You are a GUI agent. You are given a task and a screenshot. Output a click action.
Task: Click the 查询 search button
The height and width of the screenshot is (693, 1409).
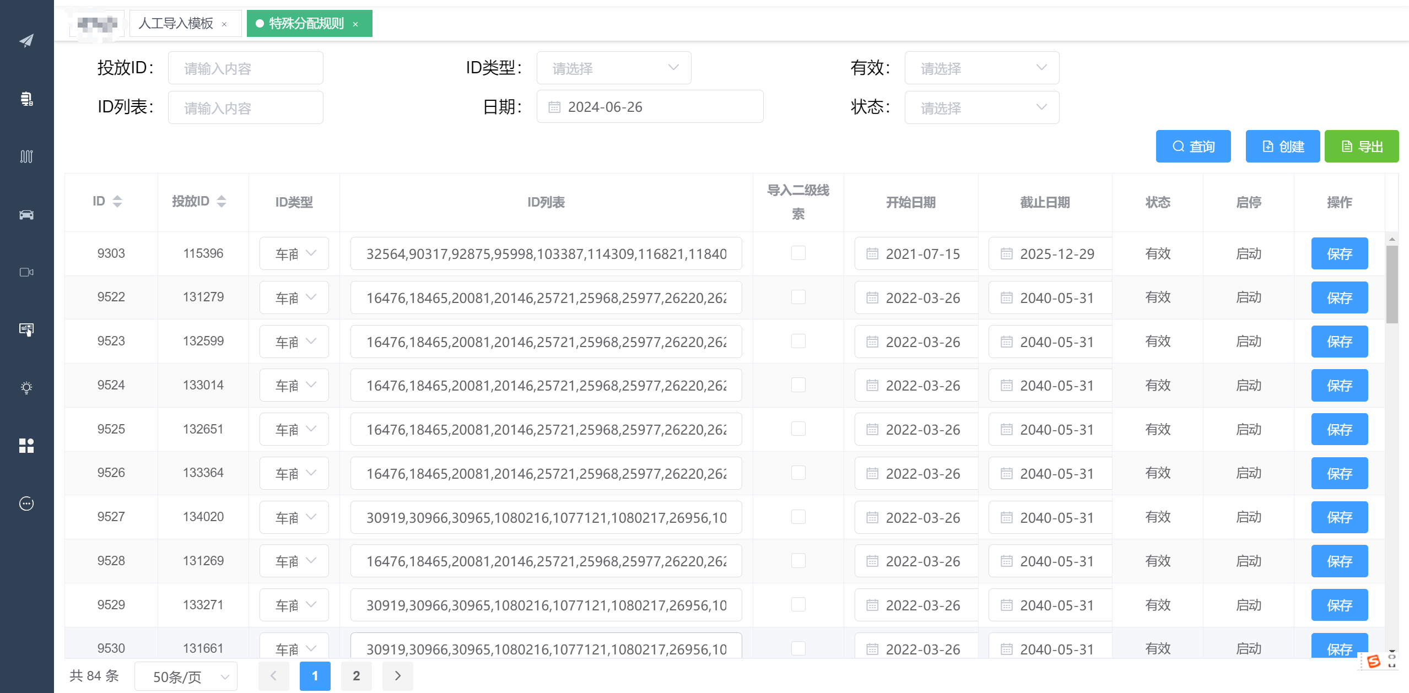(x=1194, y=147)
